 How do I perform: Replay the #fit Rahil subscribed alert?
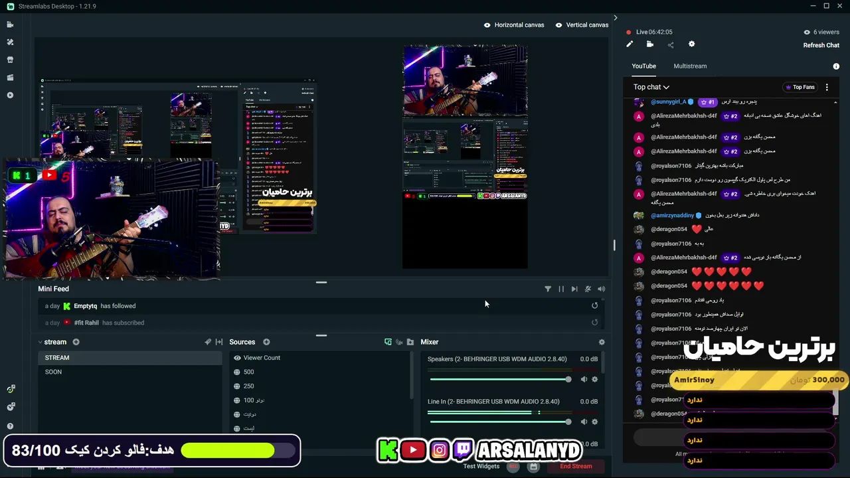tap(594, 323)
